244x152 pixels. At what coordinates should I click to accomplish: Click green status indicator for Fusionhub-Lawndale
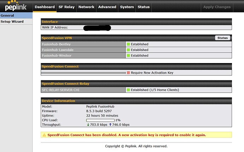click(x=128, y=50)
